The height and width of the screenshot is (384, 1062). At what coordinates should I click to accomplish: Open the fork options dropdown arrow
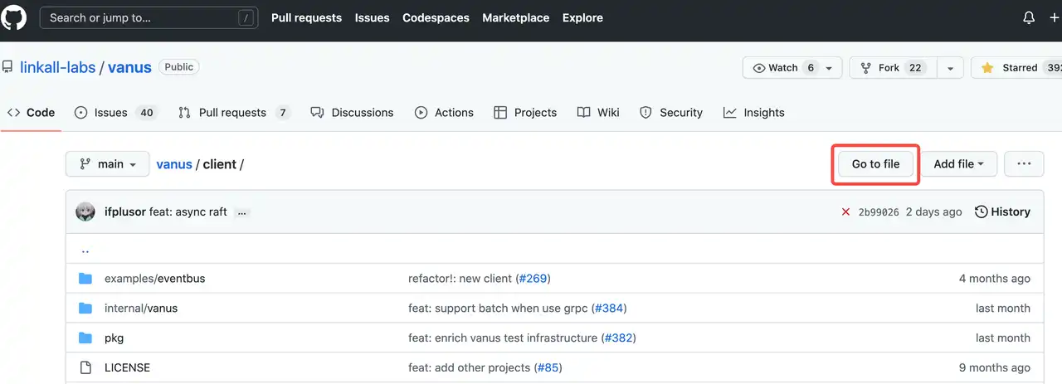[x=951, y=68]
